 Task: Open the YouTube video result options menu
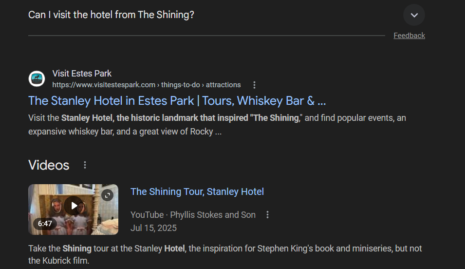pyautogui.click(x=267, y=215)
